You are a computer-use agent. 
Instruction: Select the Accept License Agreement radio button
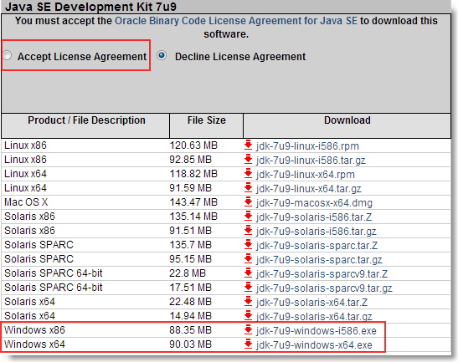pos(7,55)
